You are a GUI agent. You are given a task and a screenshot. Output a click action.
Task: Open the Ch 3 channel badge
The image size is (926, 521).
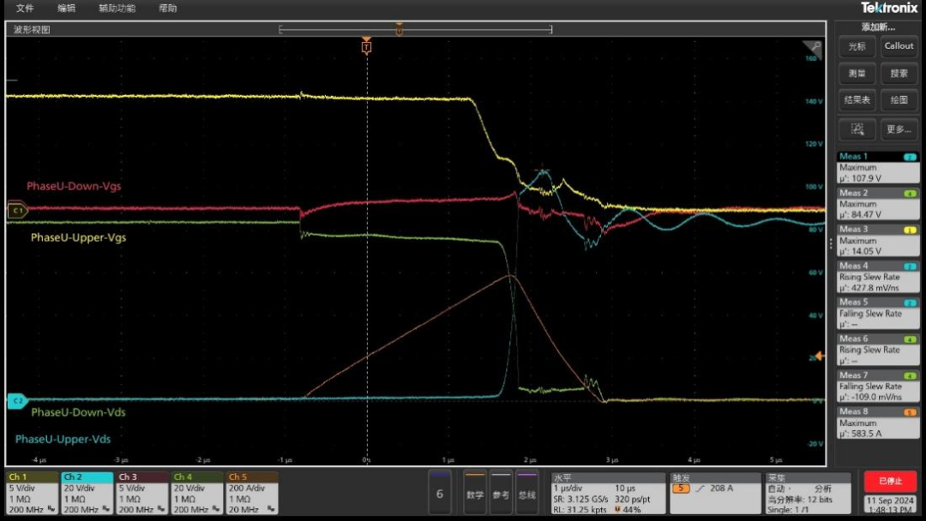tap(142, 494)
